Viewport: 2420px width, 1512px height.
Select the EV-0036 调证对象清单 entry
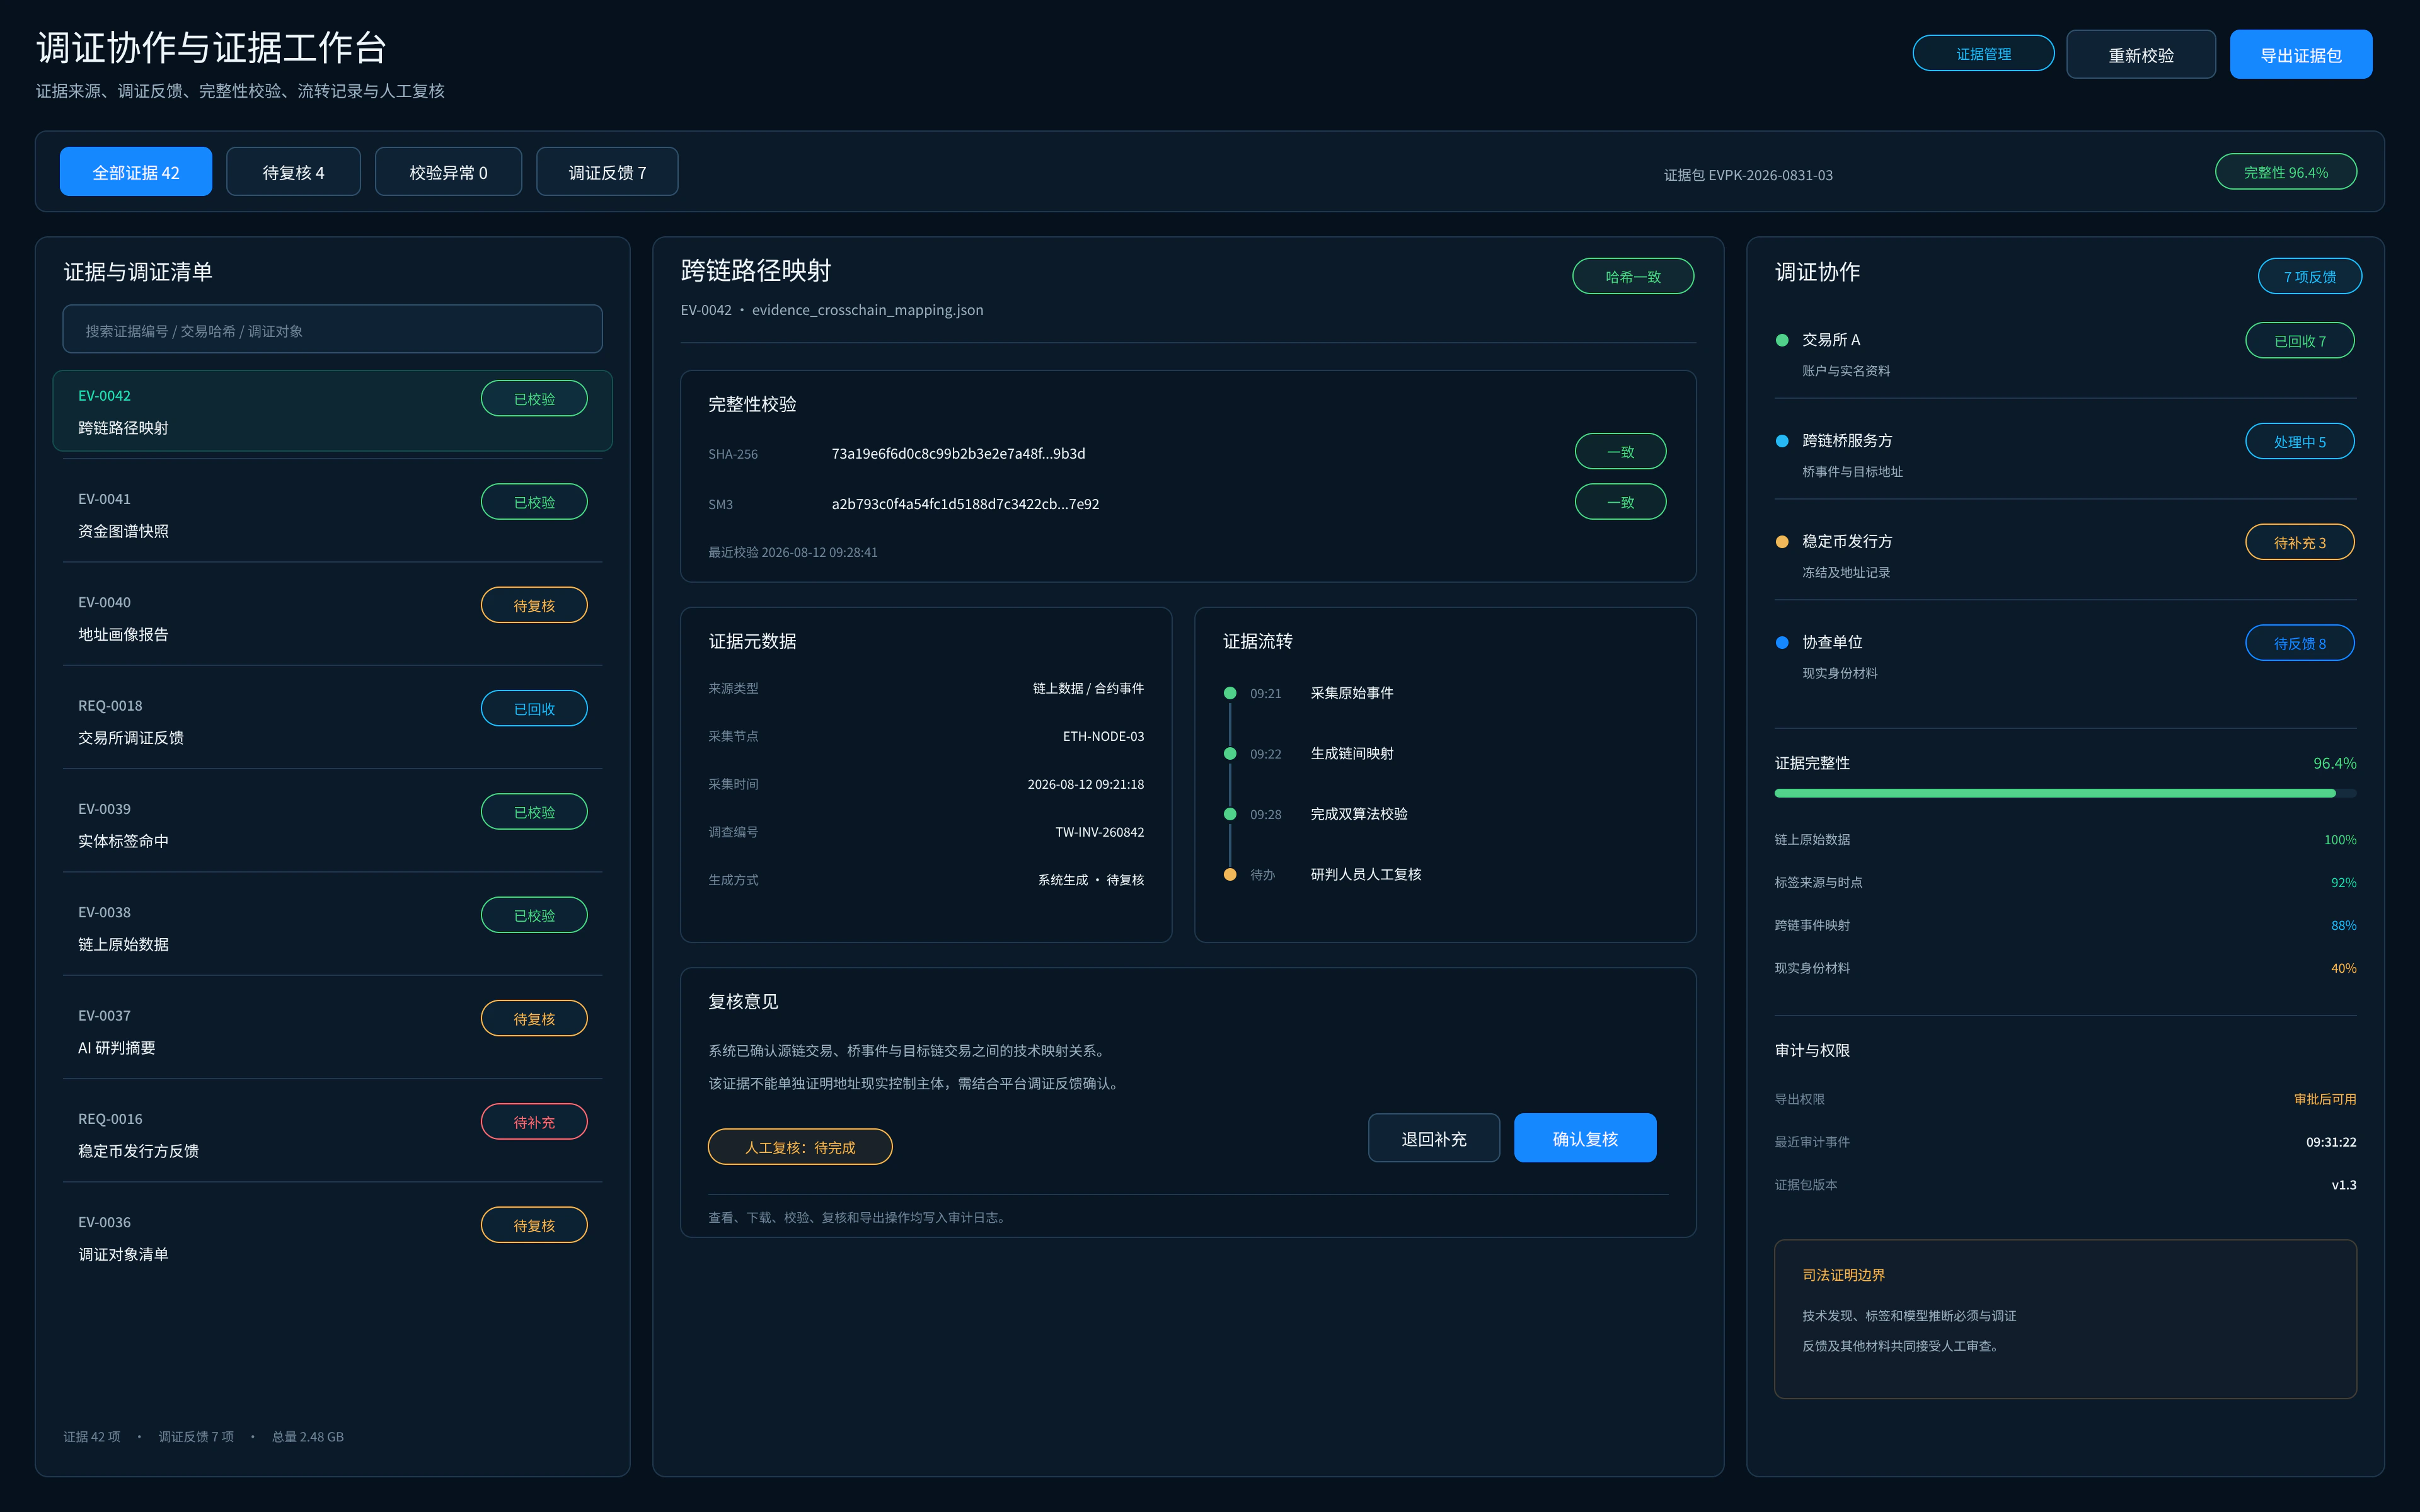tap(332, 1238)
